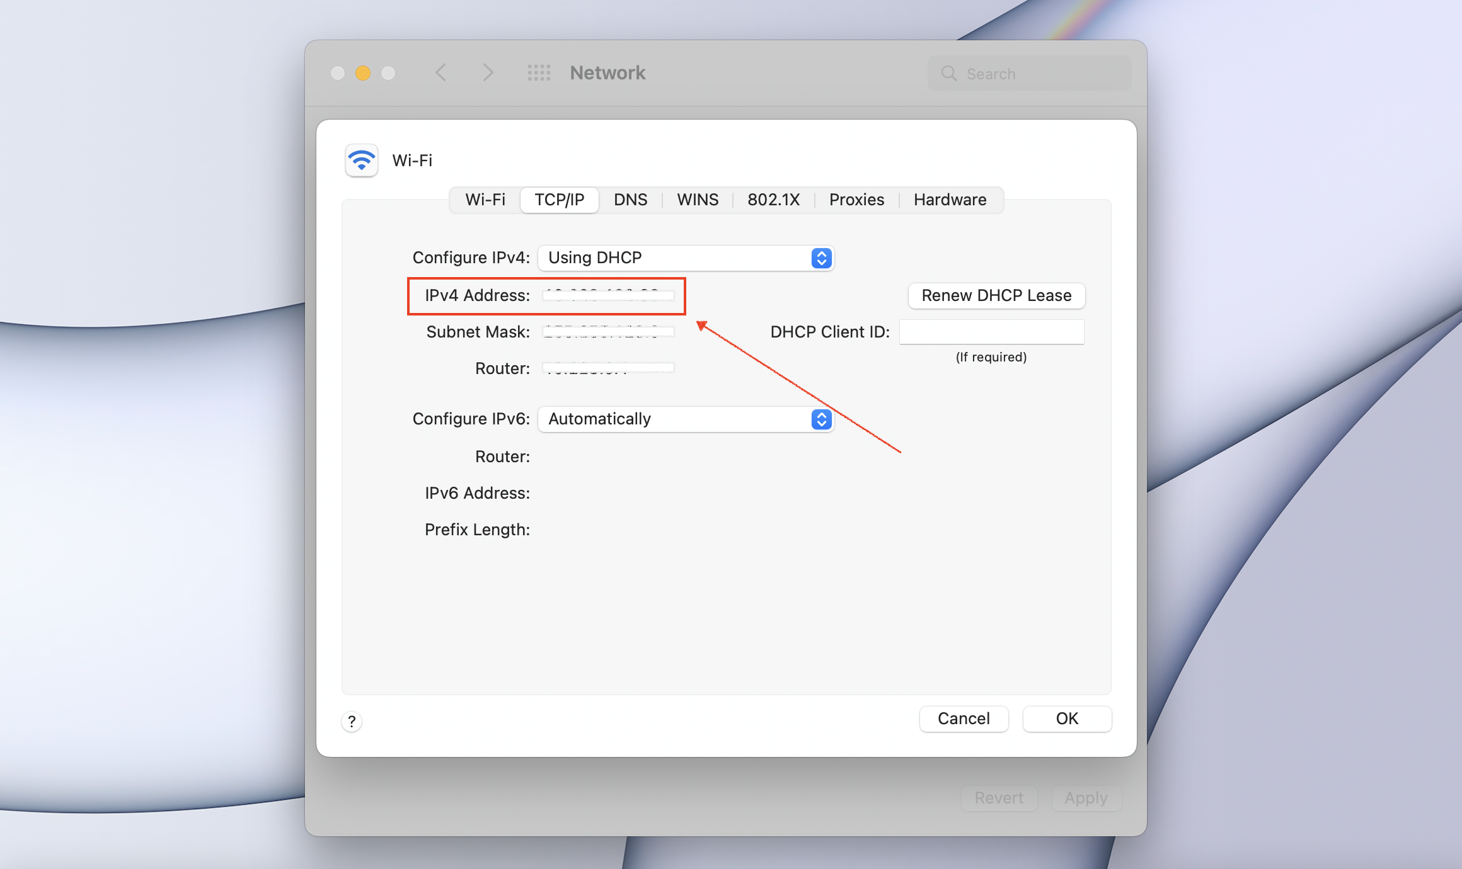Switch to the DNS tab
1462x869 pixels.
(630, 200)
